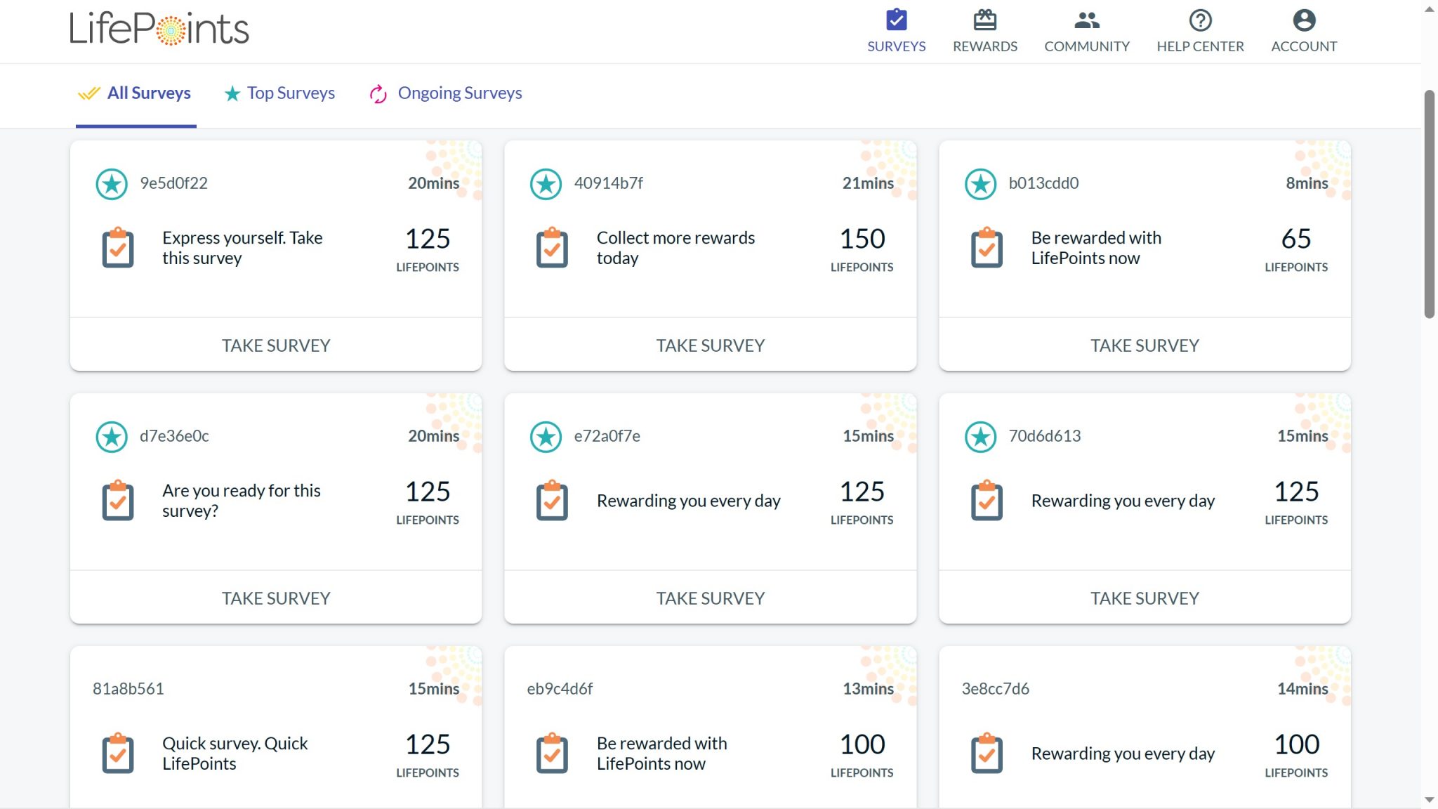Click the star badge on survey 70d6d613
Screen dimensions: 1438x809
[980, 437]
